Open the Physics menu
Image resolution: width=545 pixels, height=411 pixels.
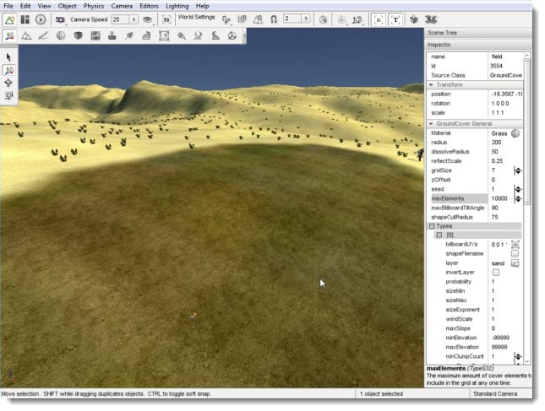(93, 6)
